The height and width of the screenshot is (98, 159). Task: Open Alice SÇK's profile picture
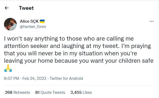pos(10,24)
